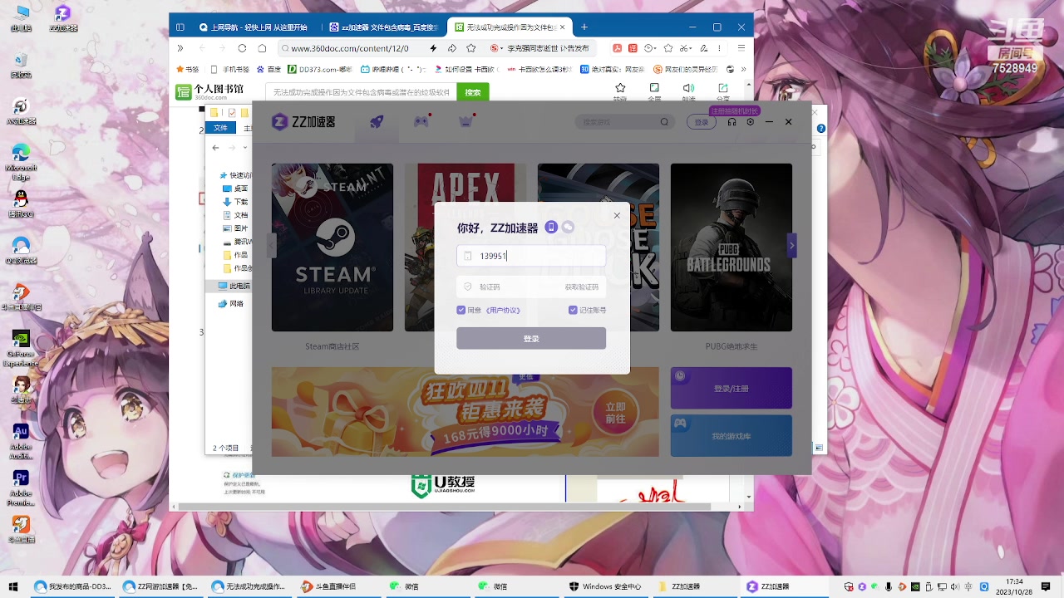Open ZZ加速器 settings hexagon icon

[x=751, y=122]
